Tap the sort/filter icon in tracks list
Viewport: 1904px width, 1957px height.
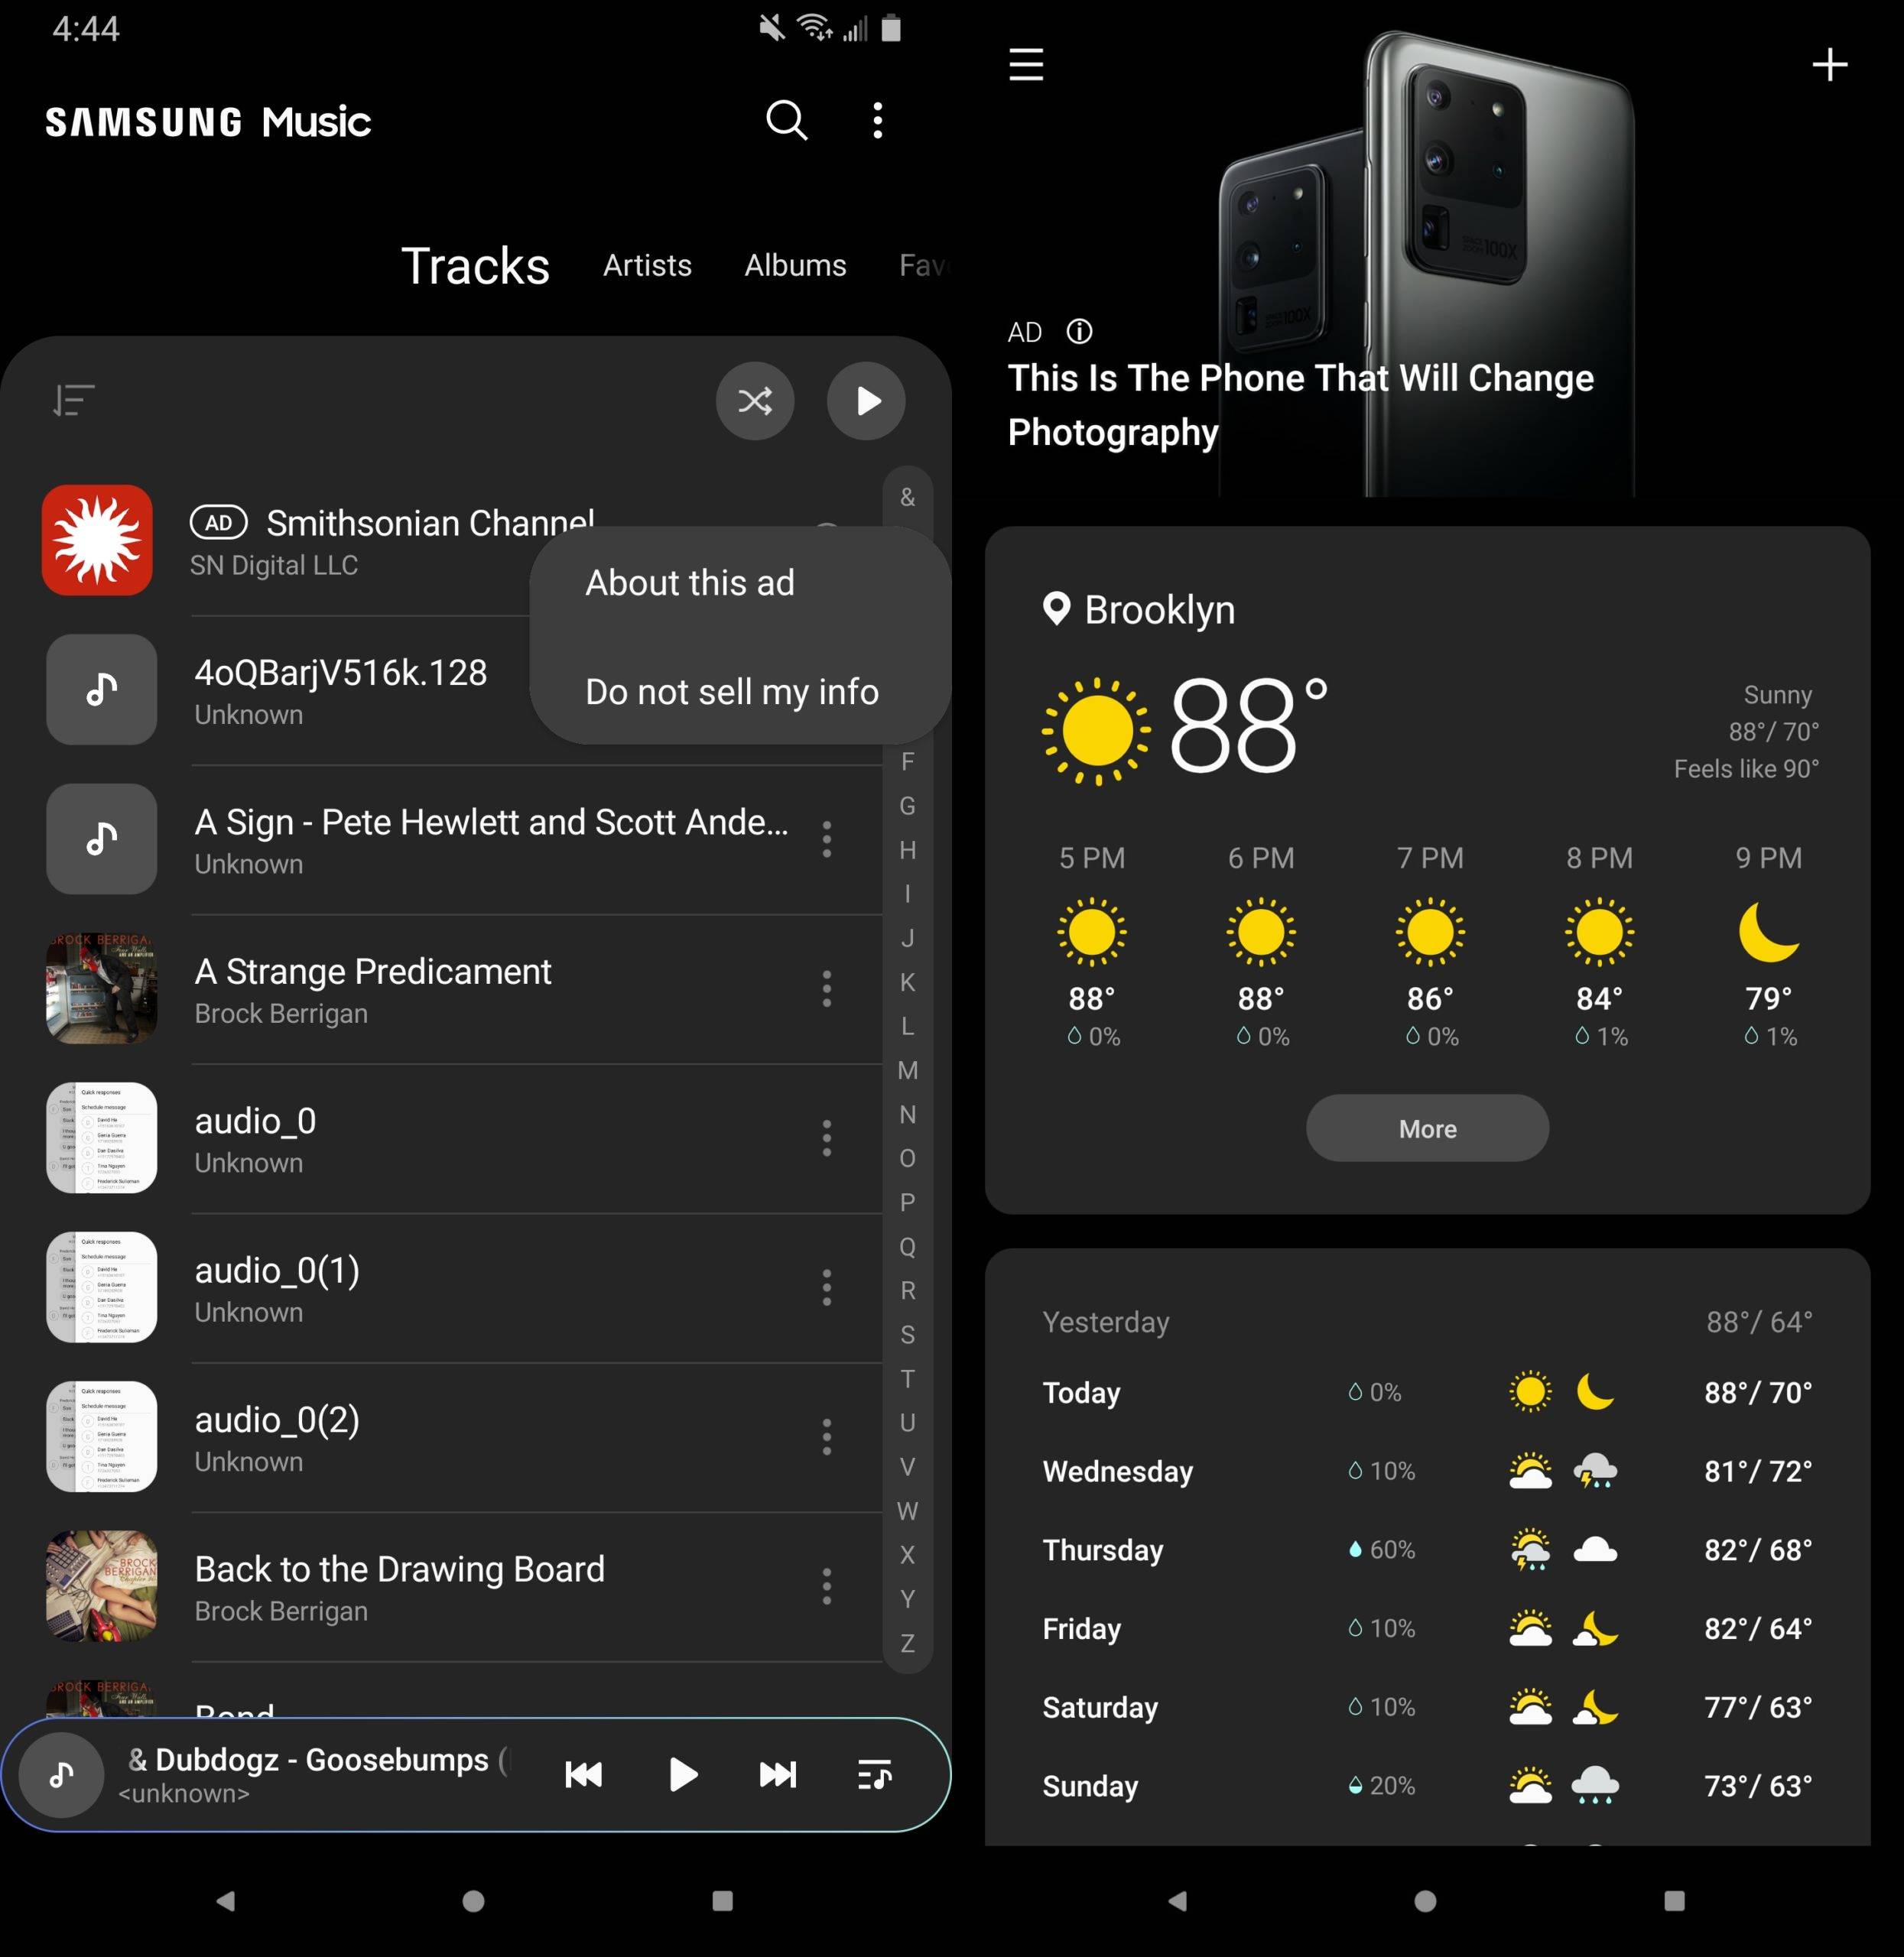pos(73,400)
